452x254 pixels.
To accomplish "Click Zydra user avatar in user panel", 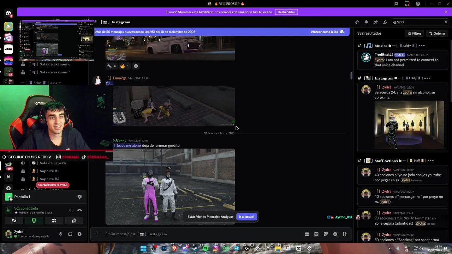I will [x=8, y=234].
